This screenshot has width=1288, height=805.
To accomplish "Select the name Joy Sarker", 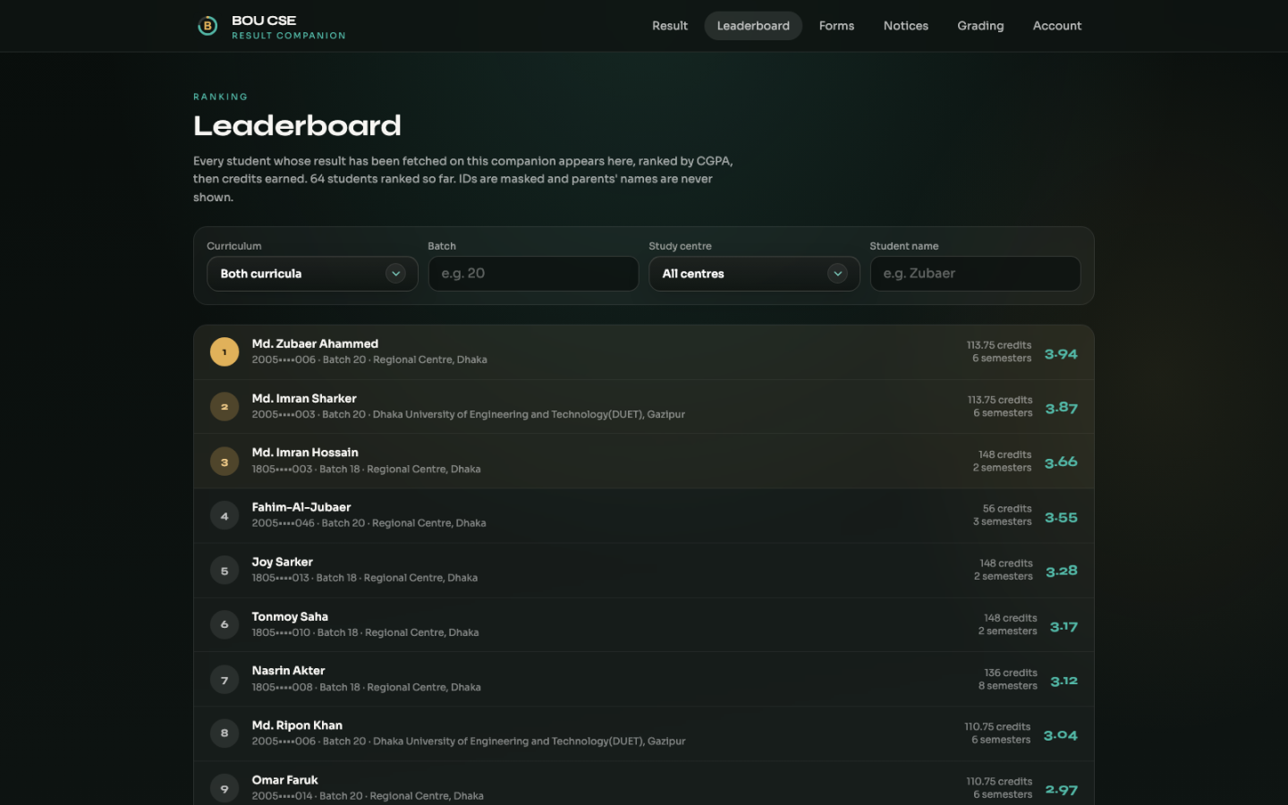I will click(283, 562).
